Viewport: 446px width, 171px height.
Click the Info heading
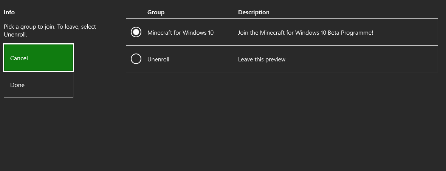pos(9,12)
